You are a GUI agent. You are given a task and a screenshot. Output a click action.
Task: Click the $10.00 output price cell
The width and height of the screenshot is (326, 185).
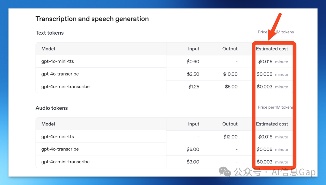click(230, 74)
